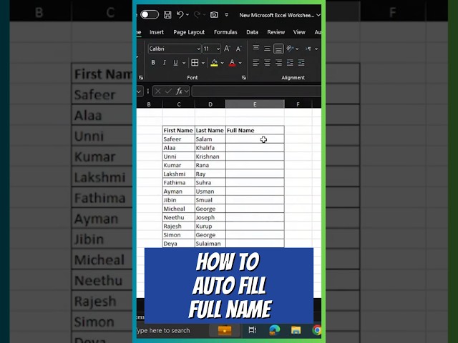This screenshot has height=343, width=458.
Task: Open the Font Color dropdown arrow
Action: coord(240,63)
